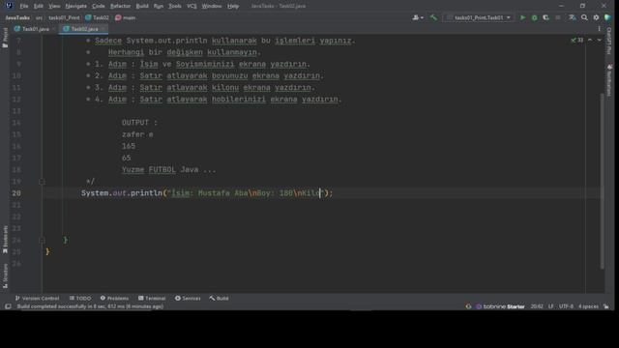Open the View menu

(x=54, y=6)
